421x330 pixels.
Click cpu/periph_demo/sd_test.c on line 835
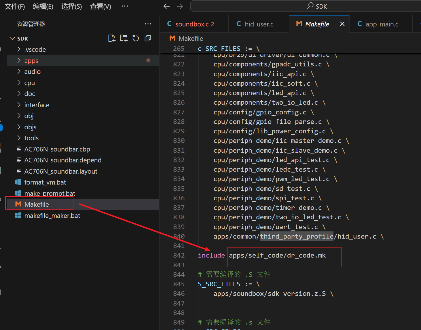coord(262,189)
